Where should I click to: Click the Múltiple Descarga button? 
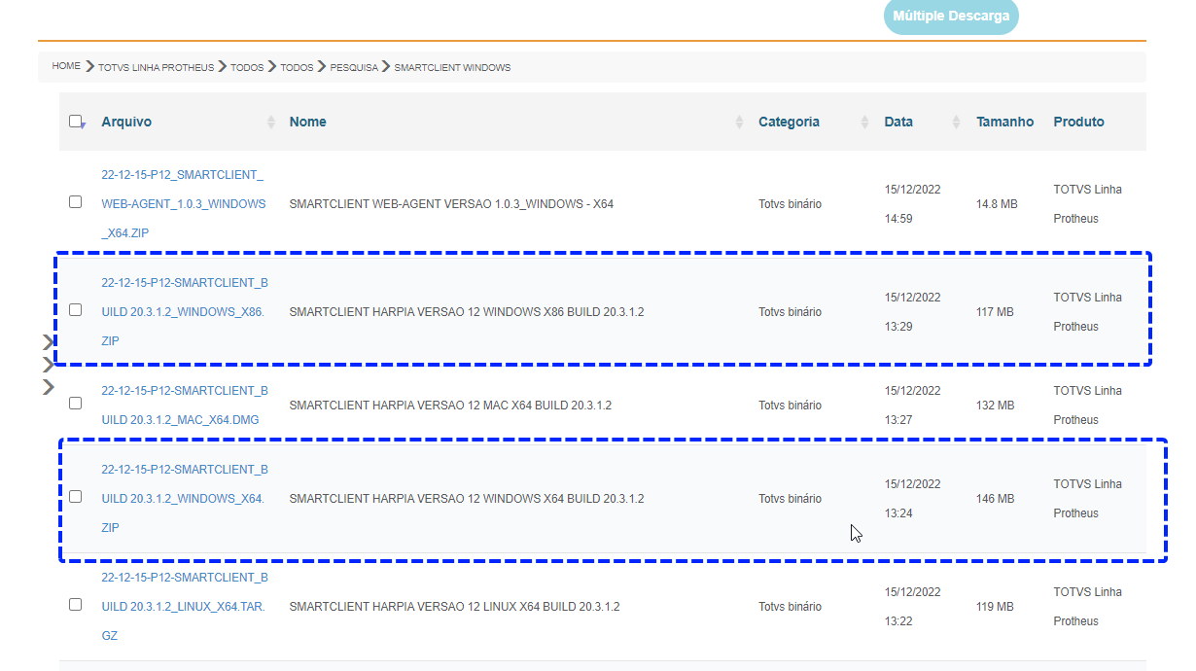pos(951,17)
